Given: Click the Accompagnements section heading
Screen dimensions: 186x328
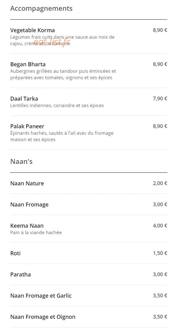Looking at the screenshot, I should 41,8.
